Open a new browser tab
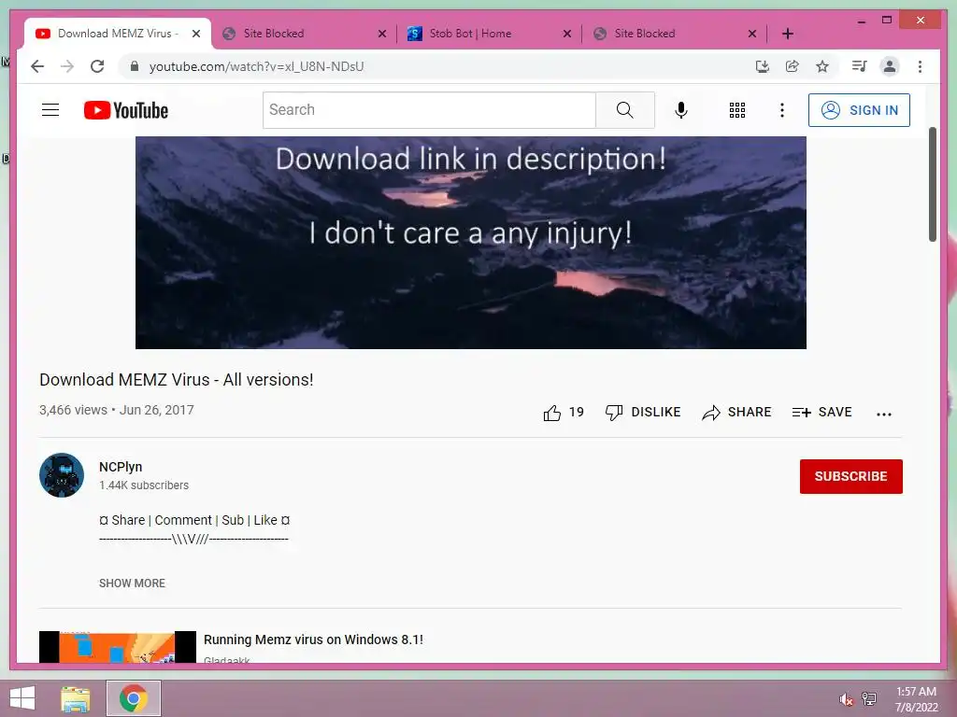957x717 pixels. point(787,34)
